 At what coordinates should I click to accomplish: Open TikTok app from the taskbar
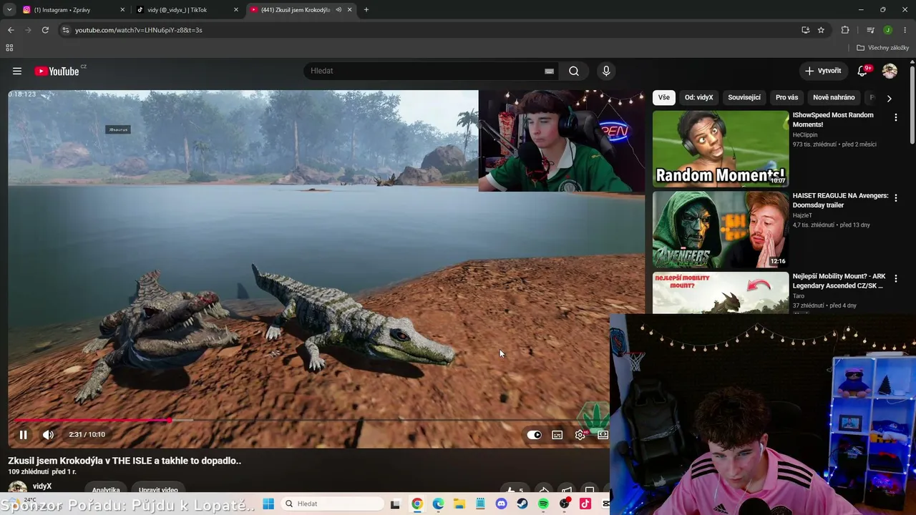tap(585, 504)
